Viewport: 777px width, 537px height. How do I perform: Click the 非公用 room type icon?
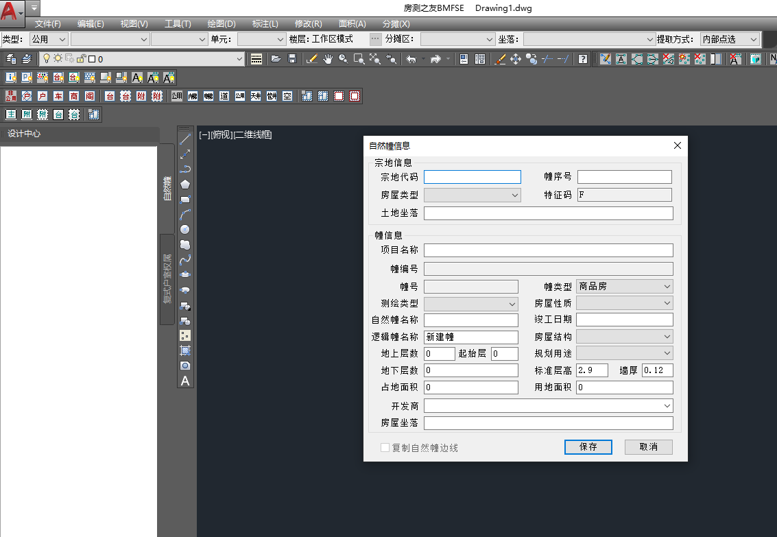click(x=11, y=96)
